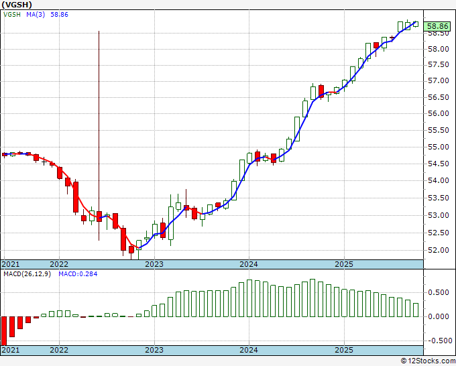Click the 58.86 moving average value in legend
The image size is (456, 366).
click(x=59, y=15)
